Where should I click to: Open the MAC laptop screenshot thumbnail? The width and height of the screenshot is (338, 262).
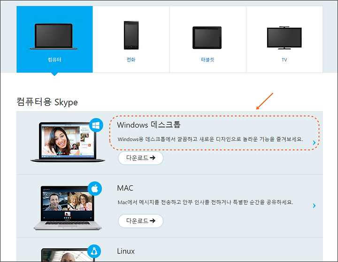click(68, 208)
